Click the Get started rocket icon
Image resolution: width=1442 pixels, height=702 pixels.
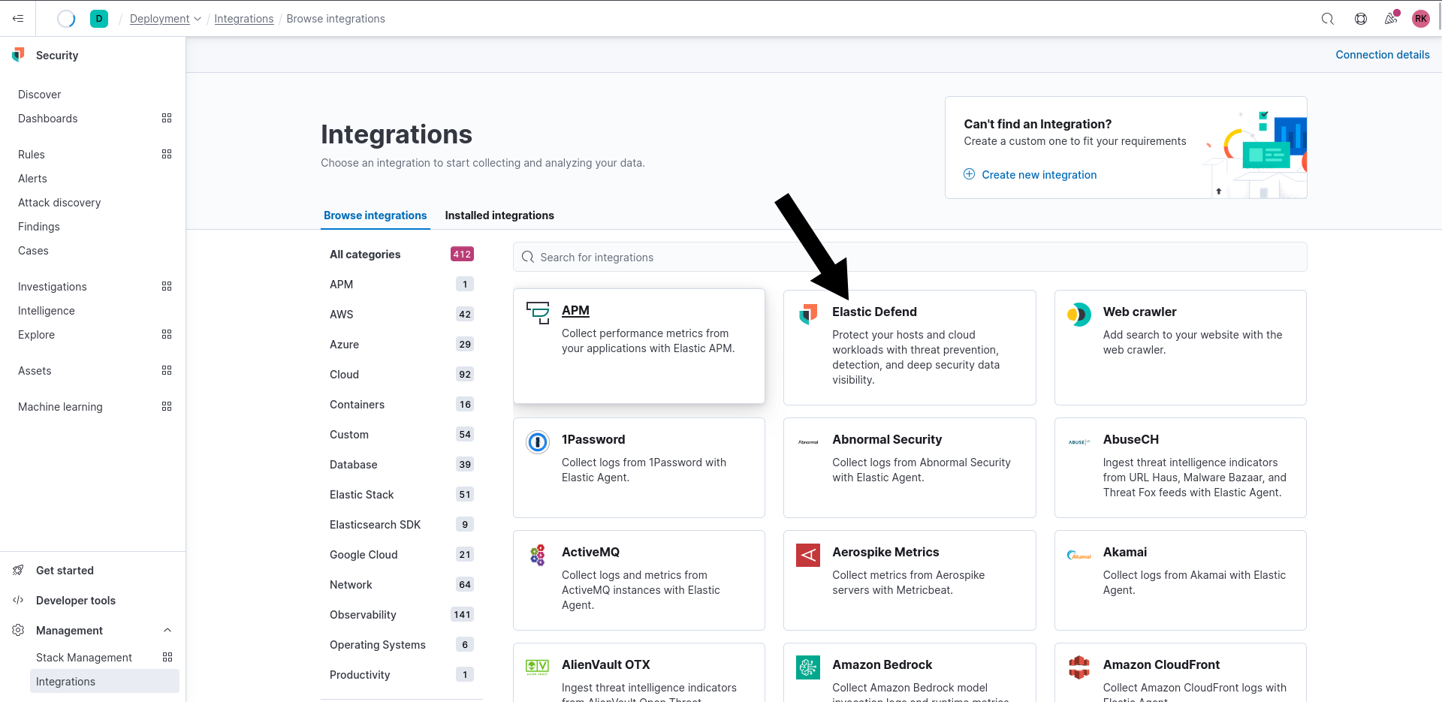pos(19,570)
